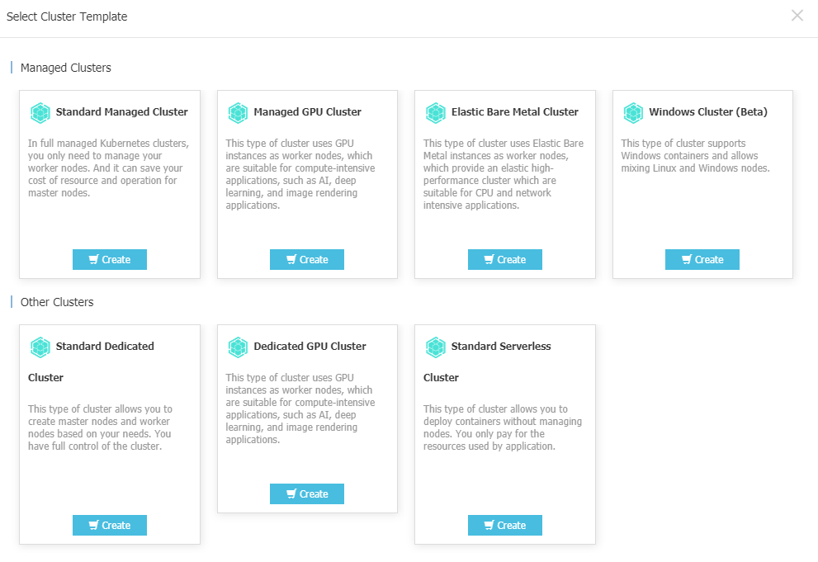Click the Dedicated GPU Cluster hexagon icon
The height and width of the screenshot is (562, 818).
(x=238, y=347)
